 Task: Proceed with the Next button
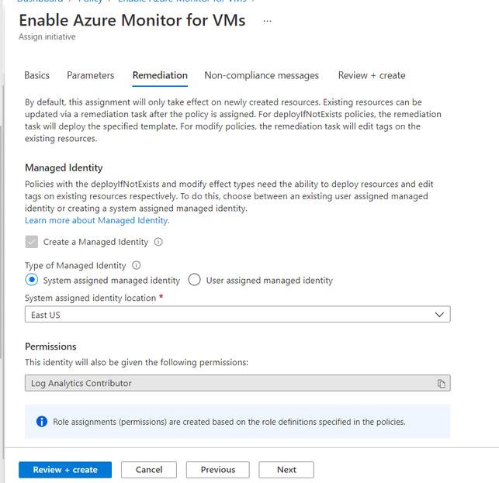286,470
